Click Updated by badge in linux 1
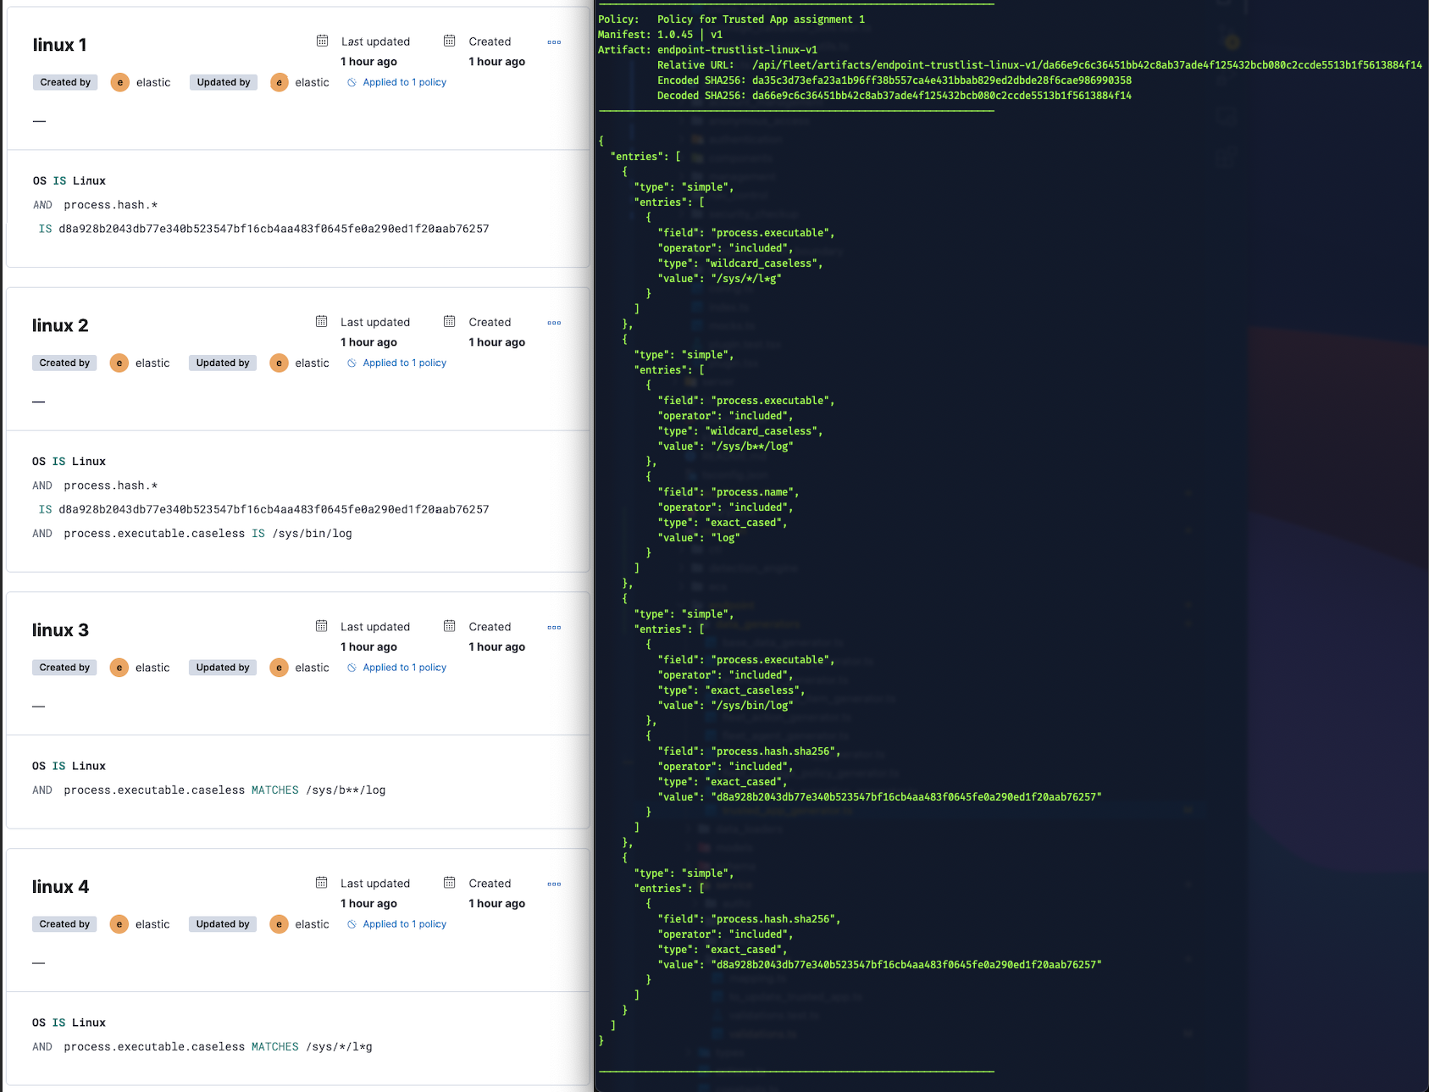Image resolution: width=1429 pixels, height=1092 pixels. coord(224,82)
